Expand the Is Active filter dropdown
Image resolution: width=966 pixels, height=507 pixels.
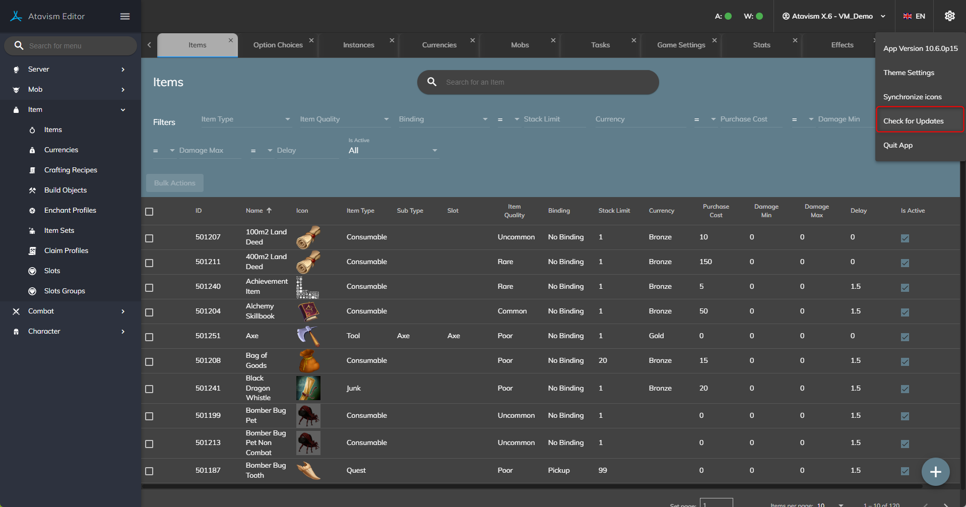pos(393,151)
